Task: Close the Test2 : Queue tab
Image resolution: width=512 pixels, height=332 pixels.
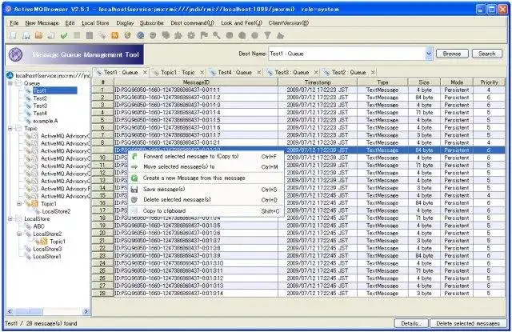Action: [373, 72]
